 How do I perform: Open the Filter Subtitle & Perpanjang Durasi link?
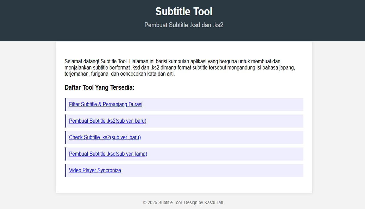pyautogui.click(x=106, y=104)
